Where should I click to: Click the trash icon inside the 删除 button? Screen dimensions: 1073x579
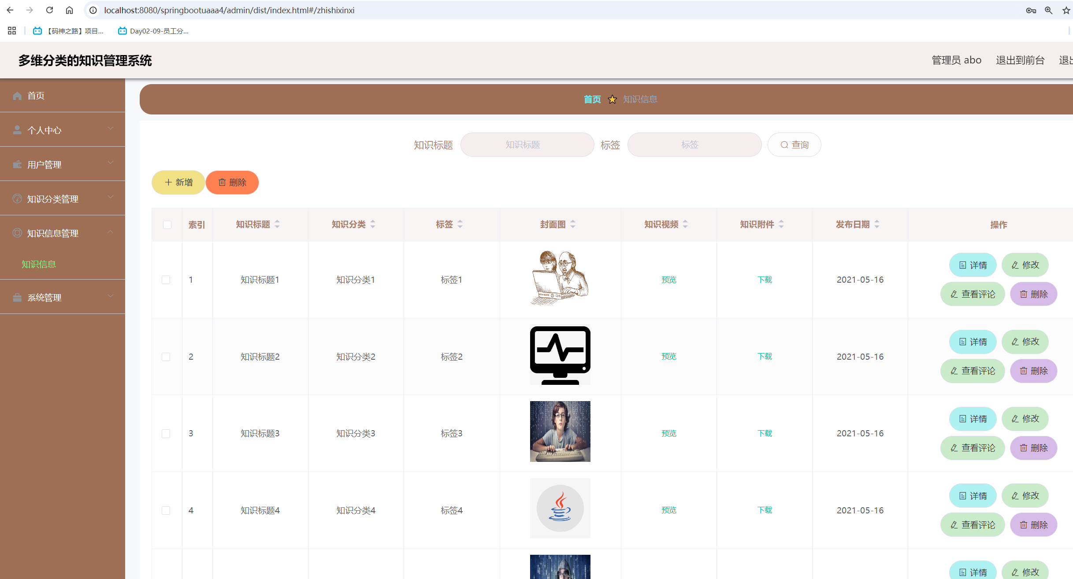pyautogui.click(x=222, y=182)
